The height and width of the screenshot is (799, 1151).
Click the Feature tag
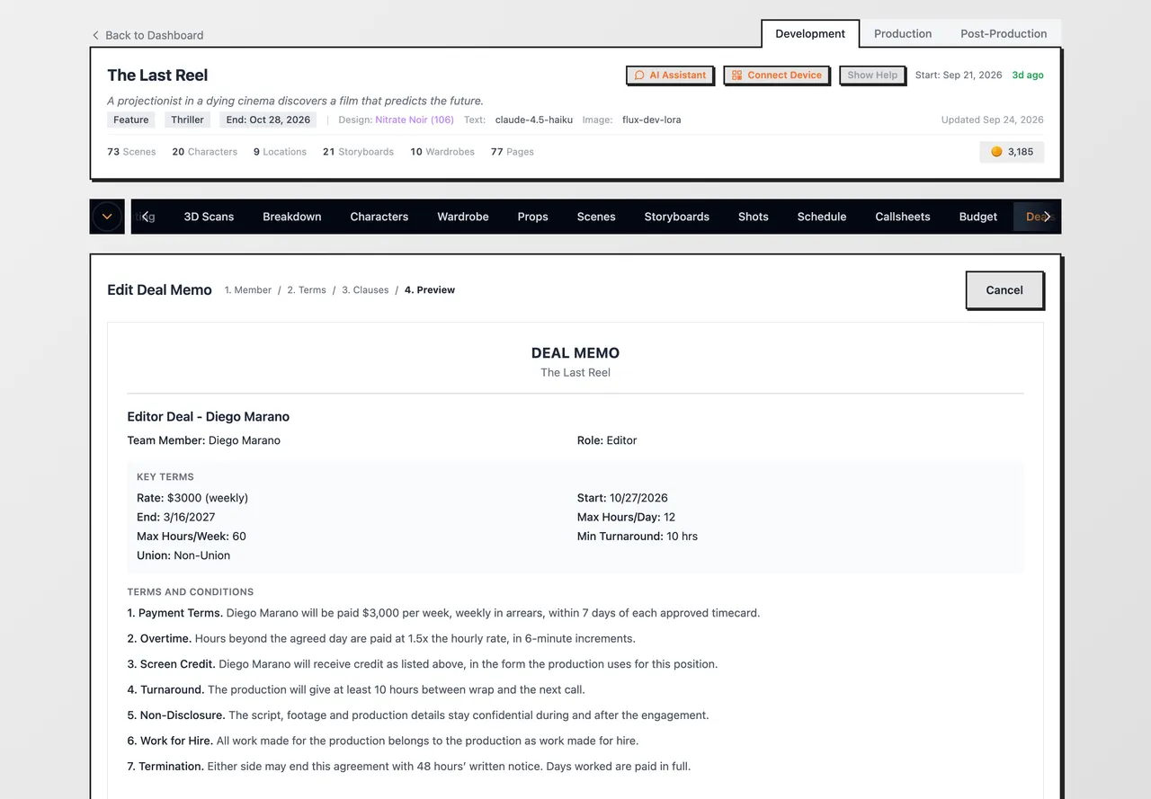click(x=131, y=120)
